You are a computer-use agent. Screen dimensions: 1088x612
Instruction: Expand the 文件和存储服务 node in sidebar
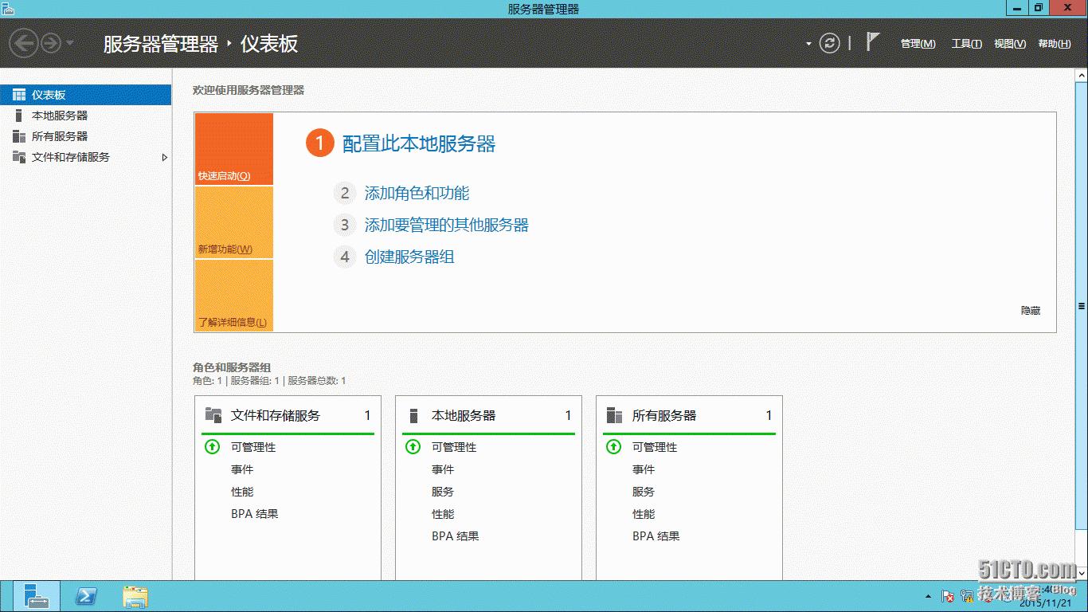(x=166, y=158)
